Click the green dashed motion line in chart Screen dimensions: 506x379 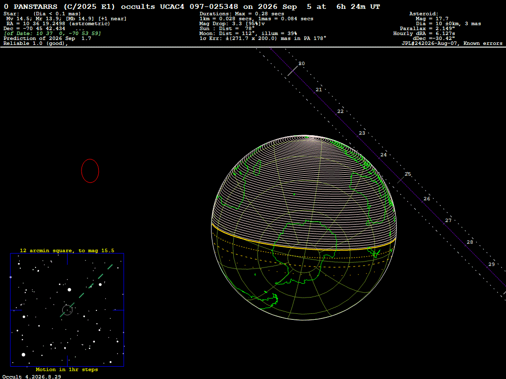86,291
